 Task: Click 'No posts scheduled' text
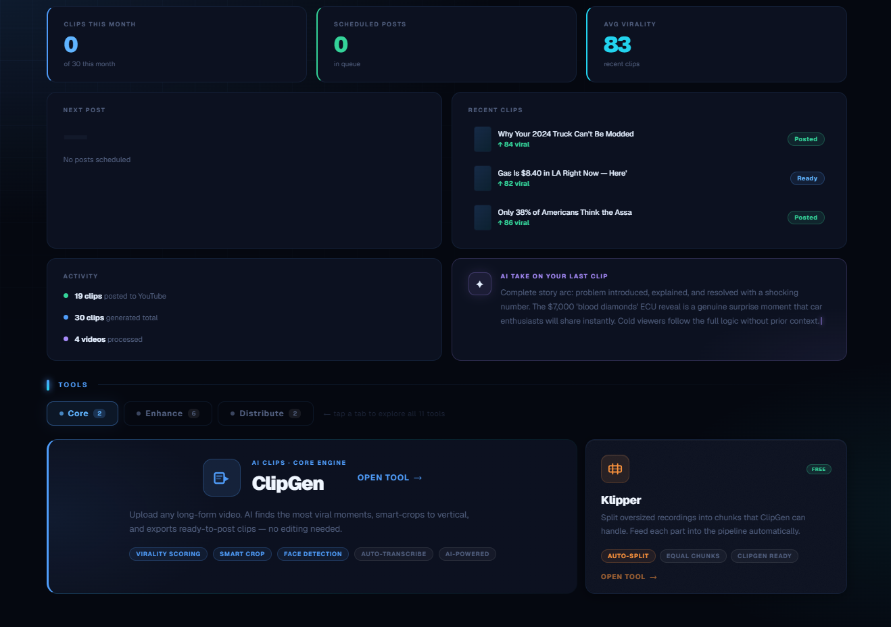pos(97,159)
